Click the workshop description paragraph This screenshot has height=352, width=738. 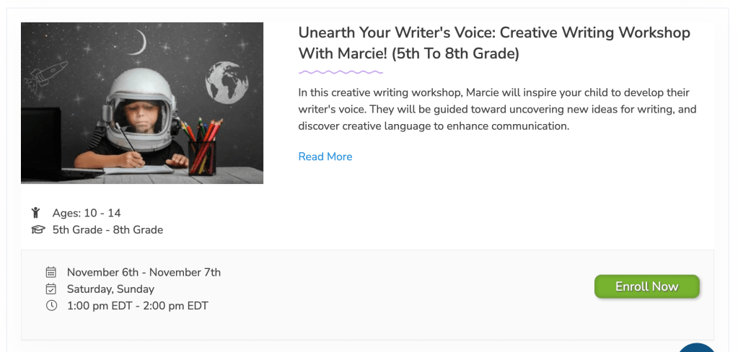[497, 110]
